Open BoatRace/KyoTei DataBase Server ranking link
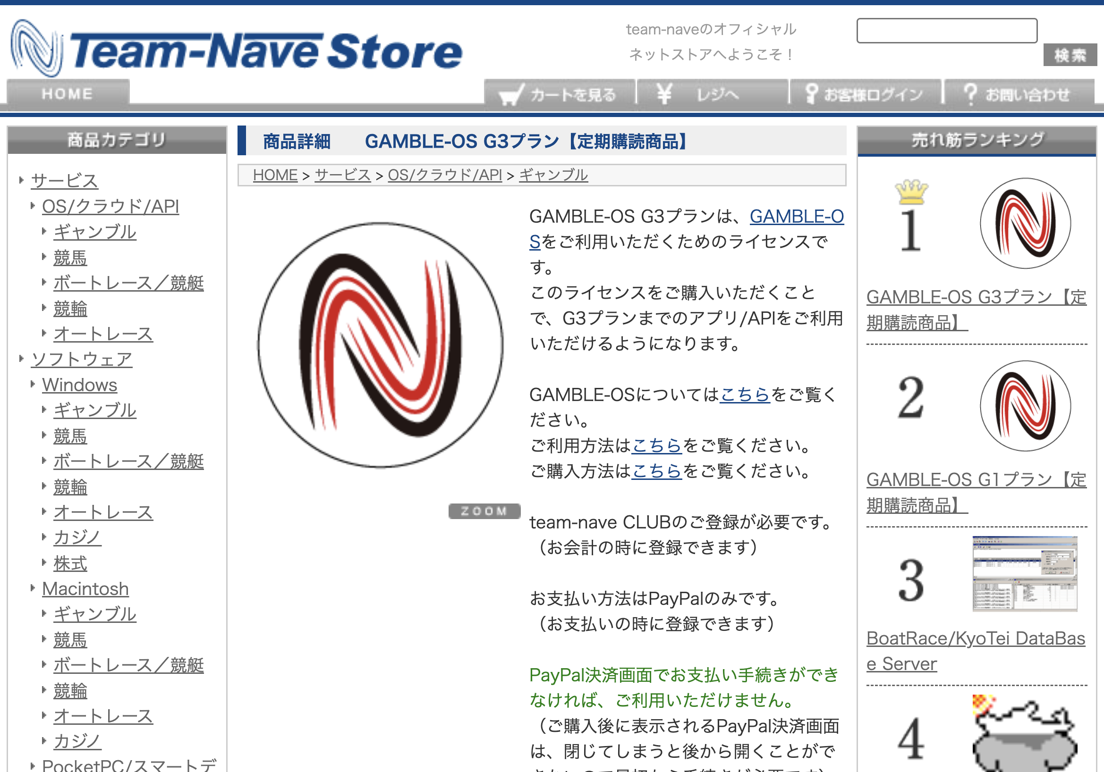This screenshot has width=1104, height=772. 976,651
